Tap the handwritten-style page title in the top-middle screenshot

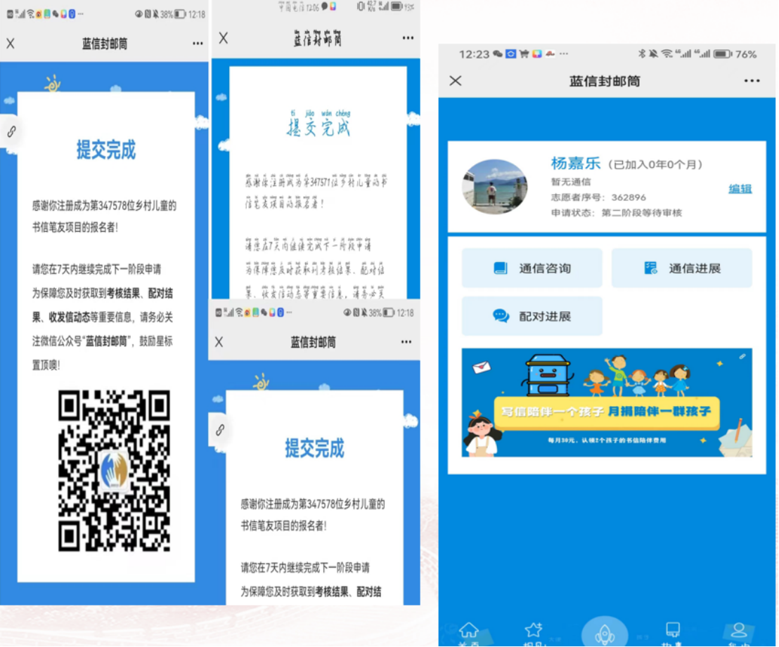317,38
